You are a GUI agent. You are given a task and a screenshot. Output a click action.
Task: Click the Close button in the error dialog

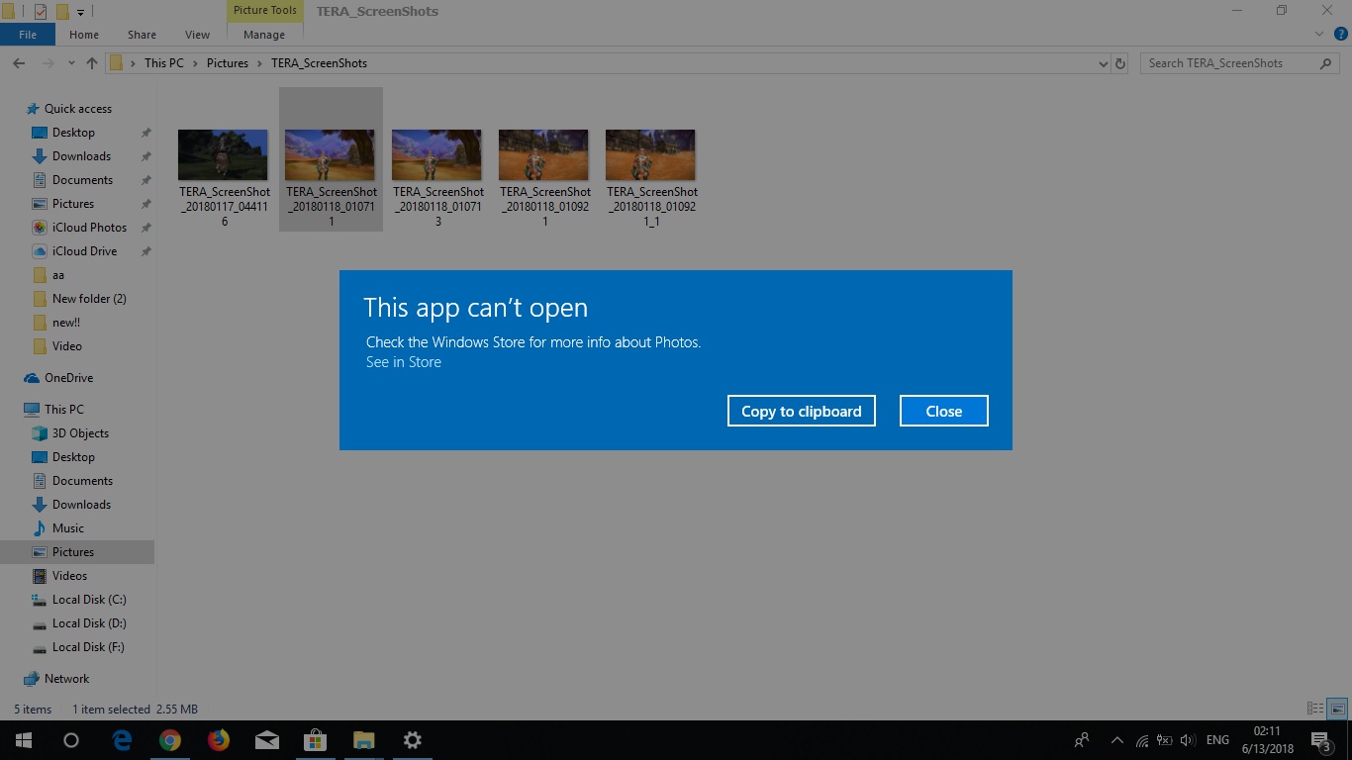pos(943,411)
